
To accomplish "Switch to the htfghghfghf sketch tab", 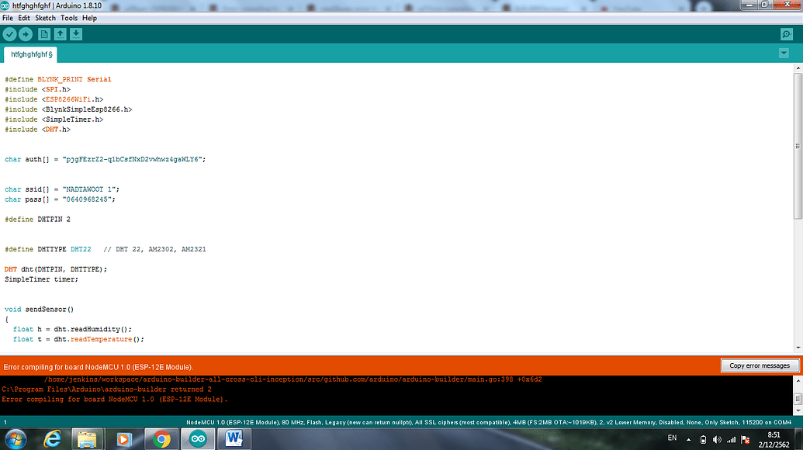I will [x=29, y=54].
